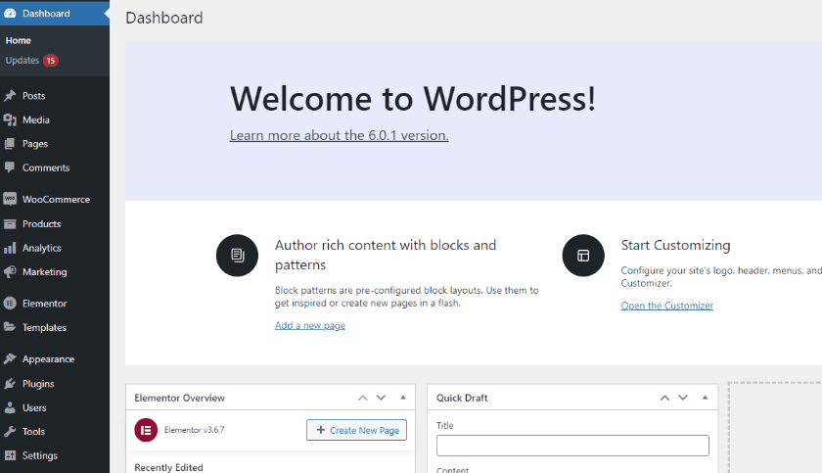Open the Templates menu label
Viewport: 822px width, 473px height.
point(45,327)
